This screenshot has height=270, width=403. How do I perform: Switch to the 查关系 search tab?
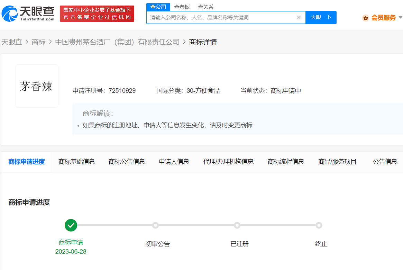coord(205,7)
